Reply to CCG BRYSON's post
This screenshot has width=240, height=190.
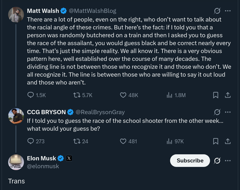(31, 141)
